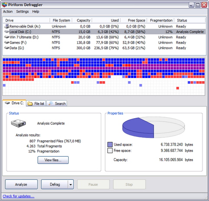This screenshot has height=201, width=209.
Task: Click the Games (F:) drive icon
Action: [7, 42]
